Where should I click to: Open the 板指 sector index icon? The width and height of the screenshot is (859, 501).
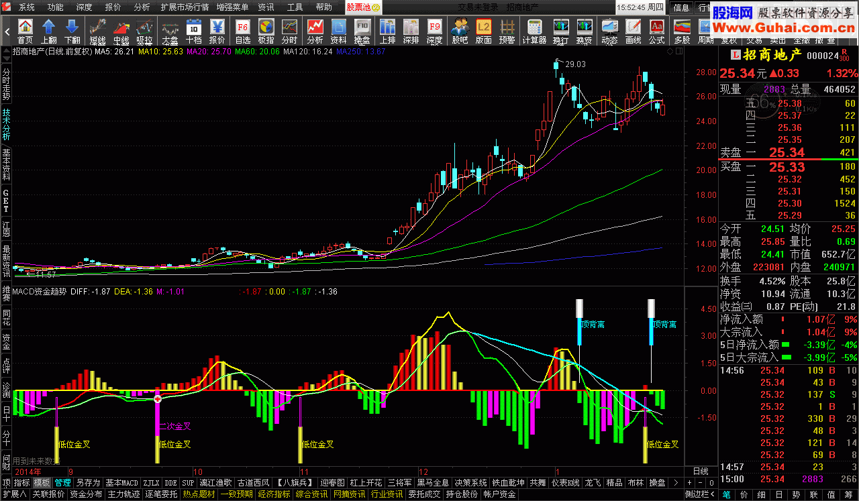266,31
